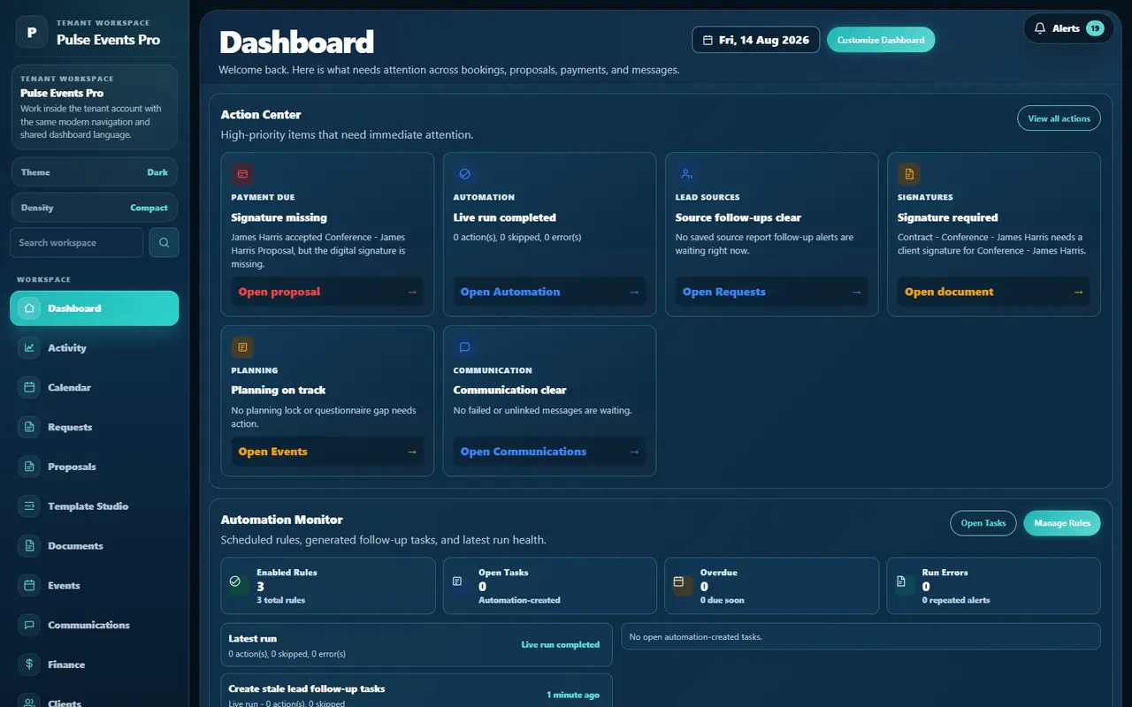Click the Alerts count badge showing 19

click(1095, 28)
